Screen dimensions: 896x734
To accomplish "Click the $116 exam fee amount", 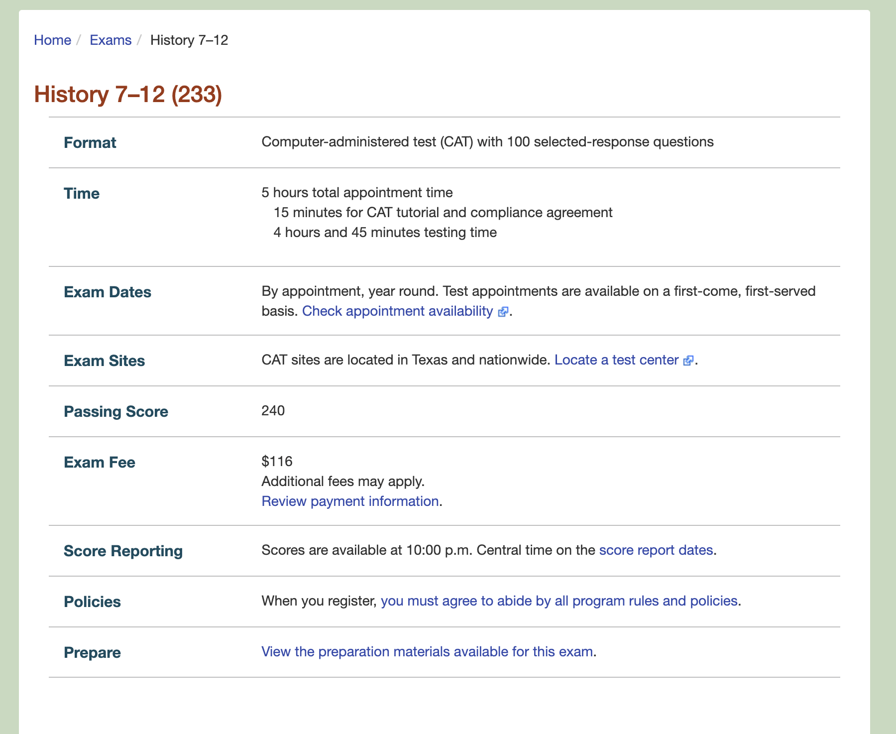I will pos(277,461).
